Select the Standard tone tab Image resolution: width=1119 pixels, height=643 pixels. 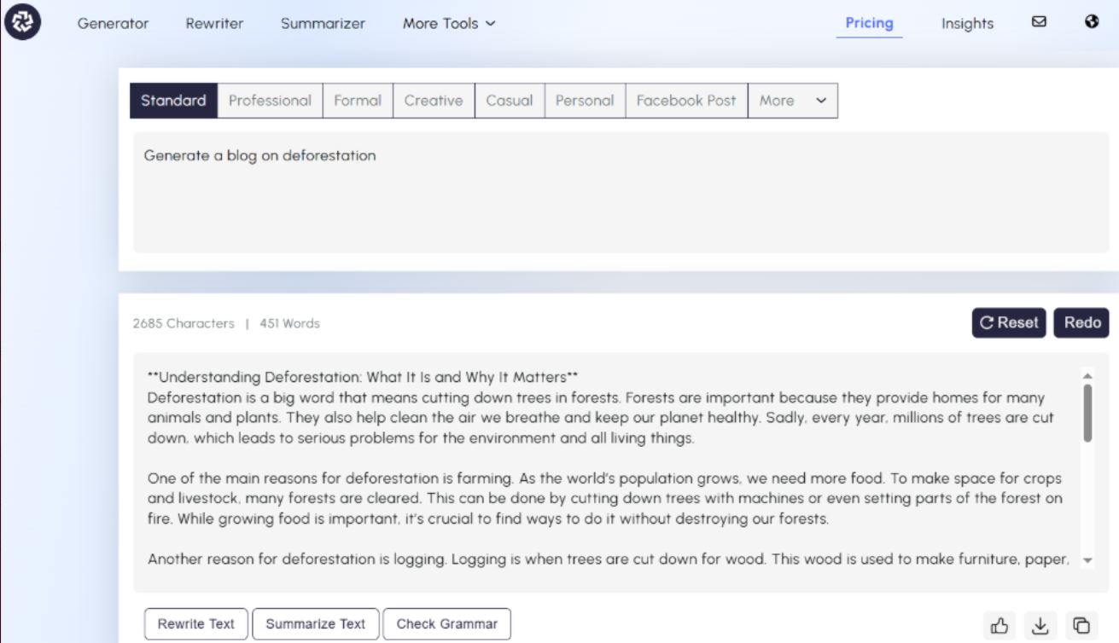coord(173,101)
